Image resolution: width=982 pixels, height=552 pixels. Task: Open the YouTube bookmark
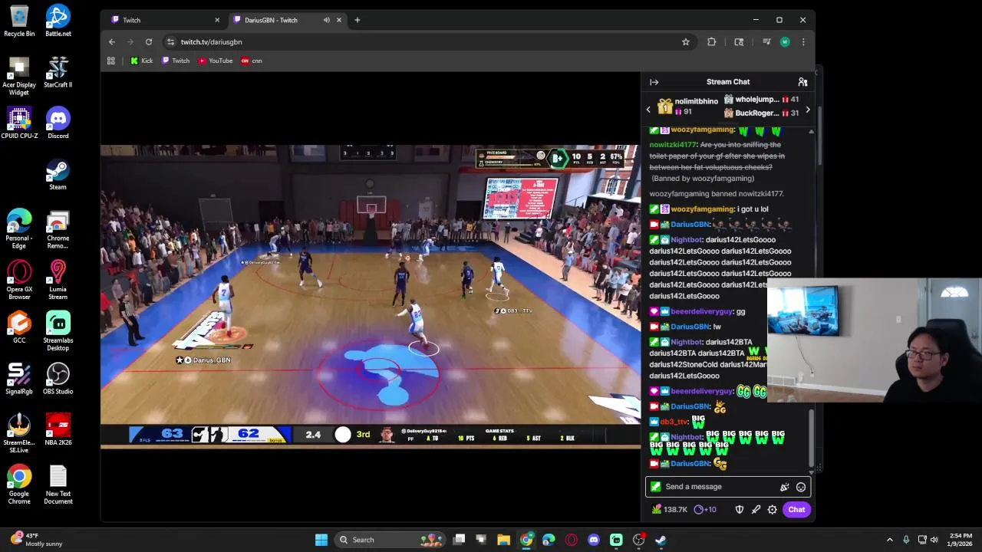(x=216, y=61)
